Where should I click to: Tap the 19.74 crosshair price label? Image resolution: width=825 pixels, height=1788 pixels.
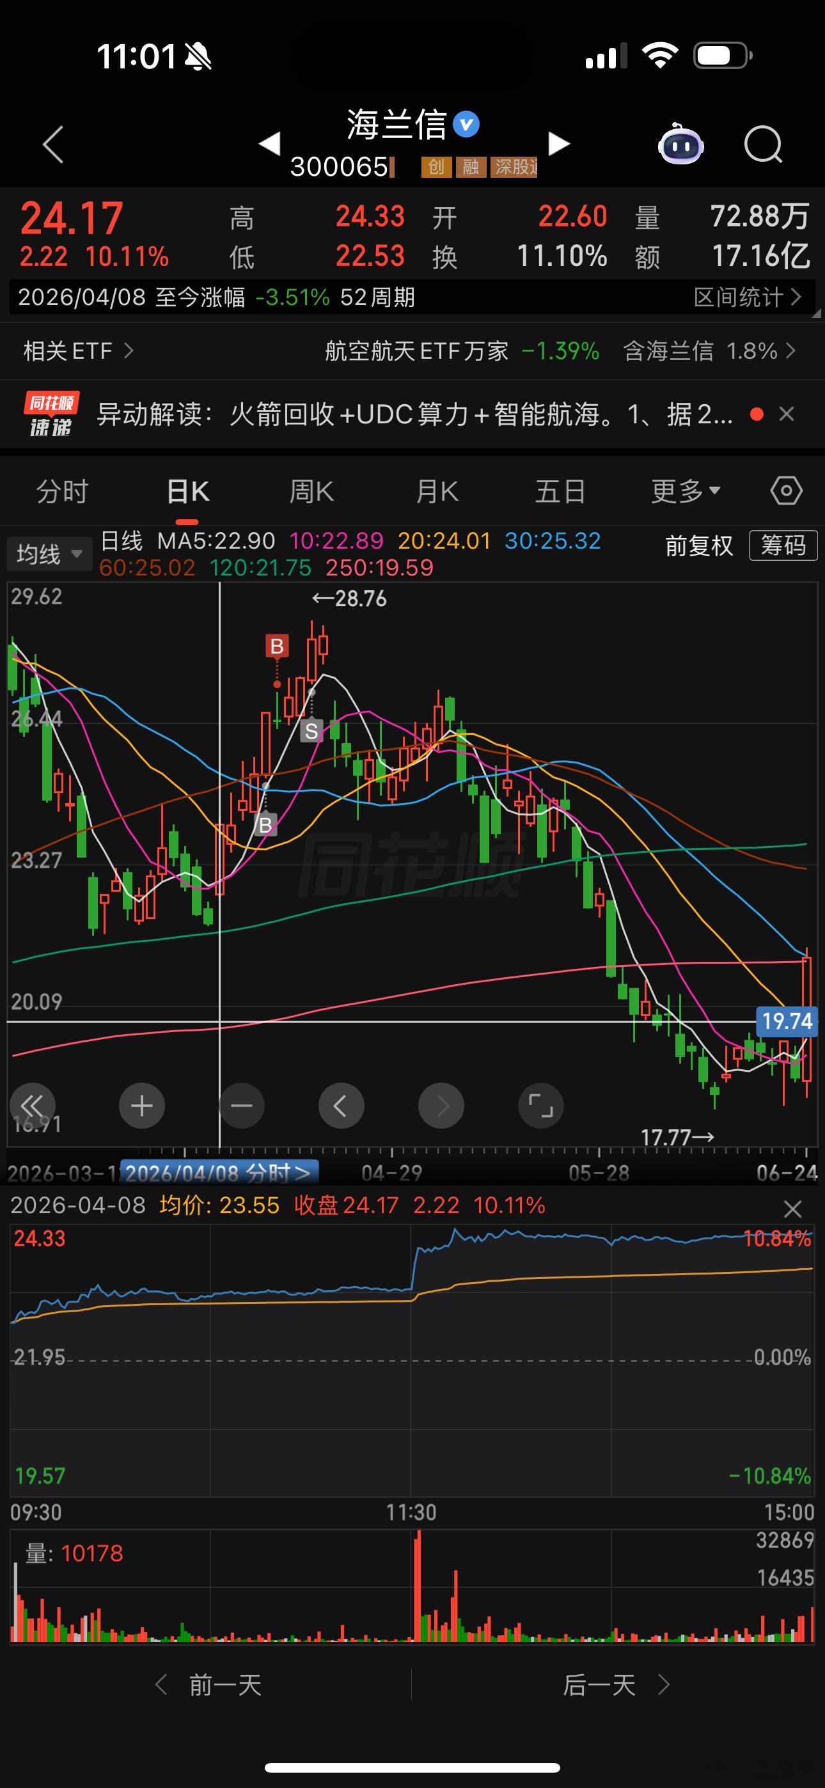pyautogui.click(x=786, y=1022)
